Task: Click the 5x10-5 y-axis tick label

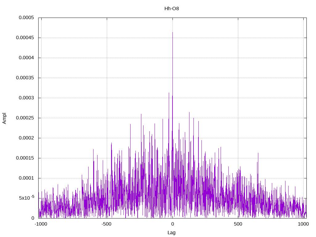Action: [27, 198]
